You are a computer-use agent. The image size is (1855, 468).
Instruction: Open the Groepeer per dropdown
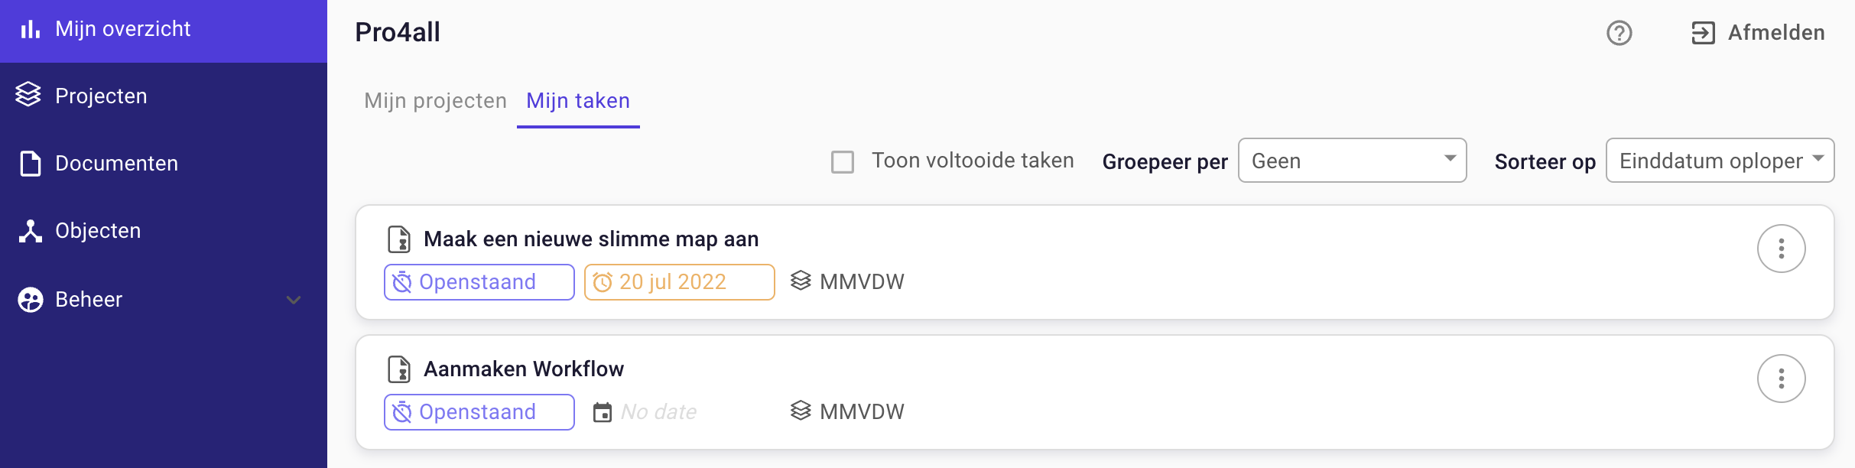pos(1352,161)
